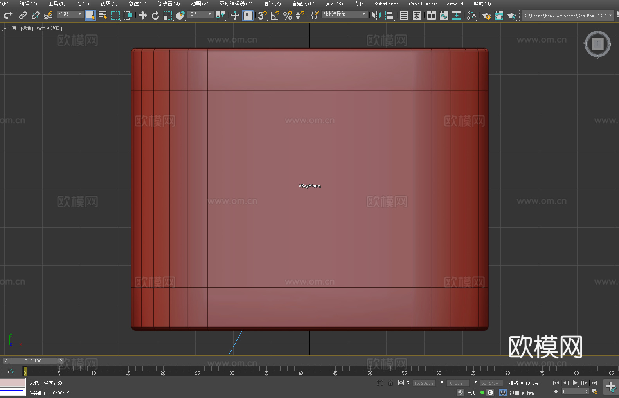Choose Rectangular Selection Region tool
Image resolution: width=619 pixels, height=398 pixels.
coord(115,15)
